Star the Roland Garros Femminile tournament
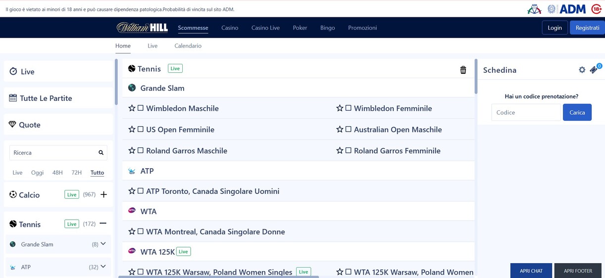This screenshot has height=278, width=605. (340, 151)
